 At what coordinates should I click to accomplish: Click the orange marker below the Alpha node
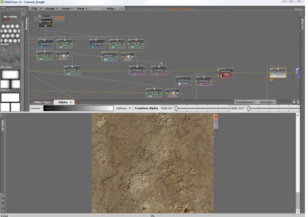click(271, 80)
